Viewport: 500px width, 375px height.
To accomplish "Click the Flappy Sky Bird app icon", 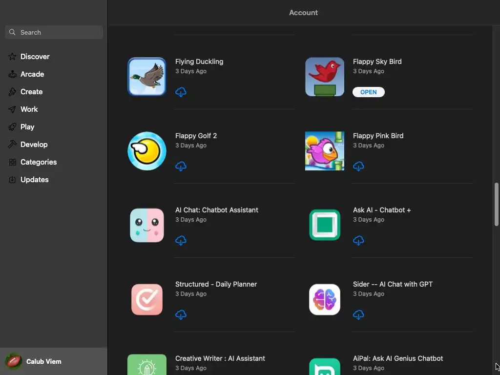I will (x=325, y=77).
